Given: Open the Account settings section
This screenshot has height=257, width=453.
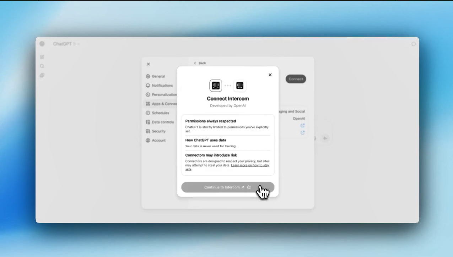Looking at the screenshot, I should click(158, 141).
